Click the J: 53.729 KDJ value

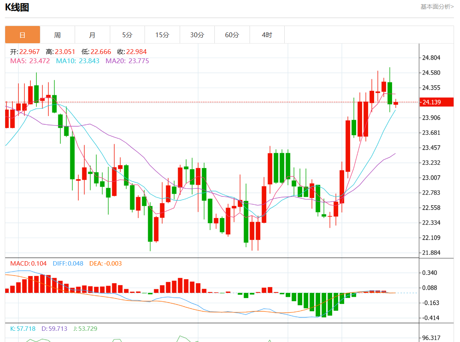pos(85,328)
